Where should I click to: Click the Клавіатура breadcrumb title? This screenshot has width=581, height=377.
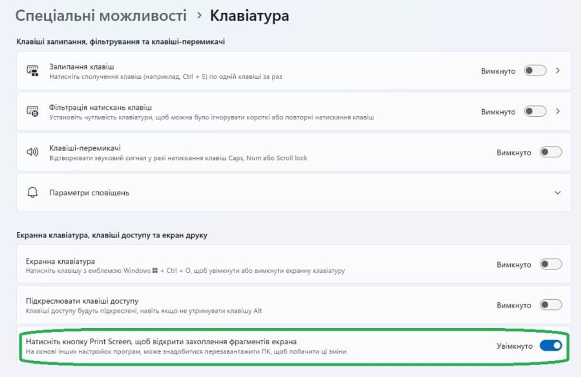(x=249, y=16)
